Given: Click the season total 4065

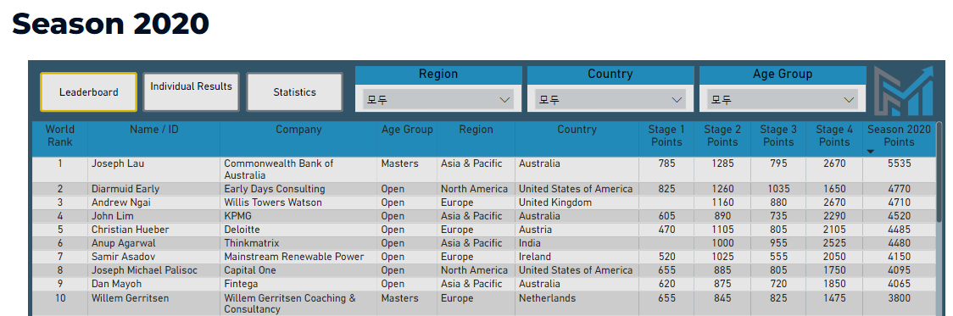Looking at the screenshot, I should coord(899,284).
